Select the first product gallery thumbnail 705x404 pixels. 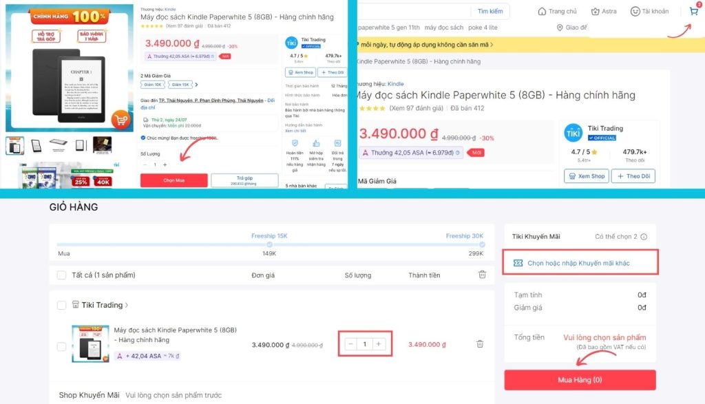point(15,146)
